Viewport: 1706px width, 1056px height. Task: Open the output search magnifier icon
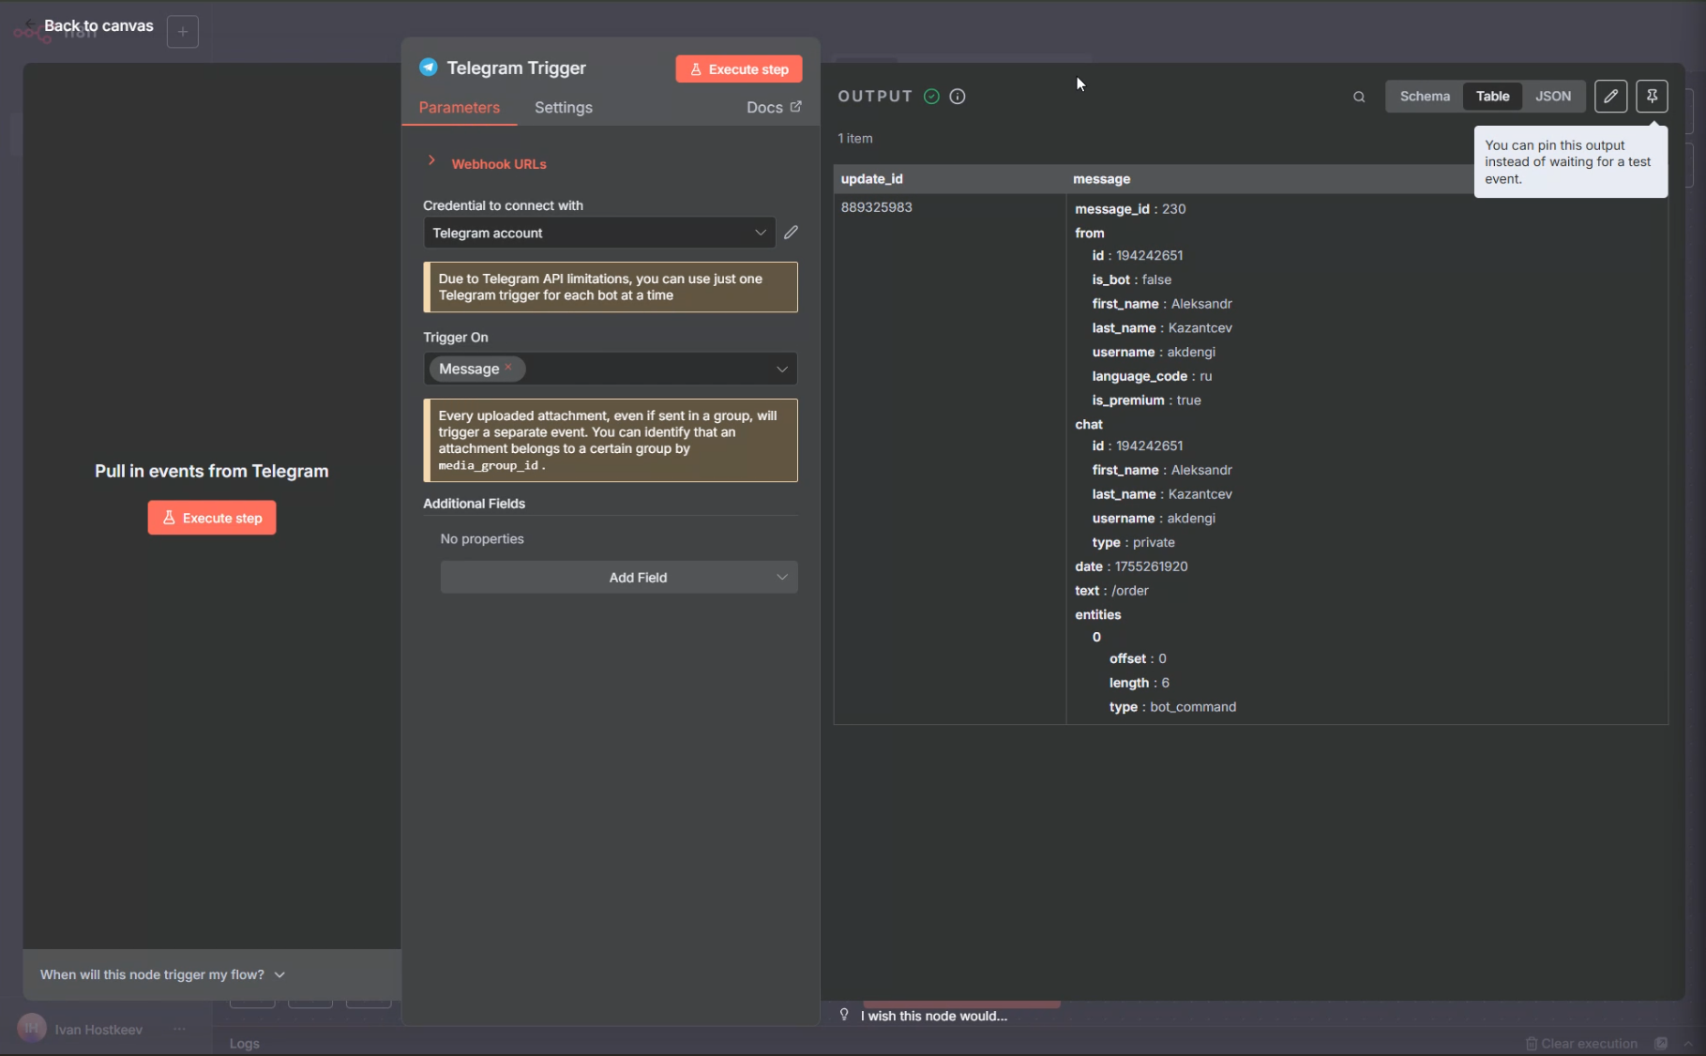pos(1359,97)
